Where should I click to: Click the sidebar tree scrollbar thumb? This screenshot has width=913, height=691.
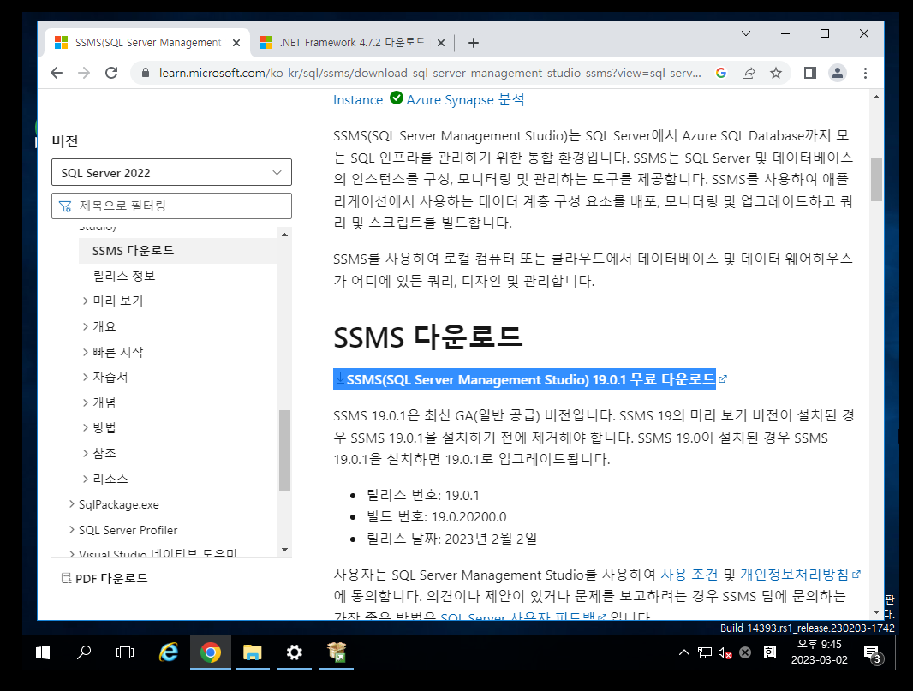click(284, 450)
